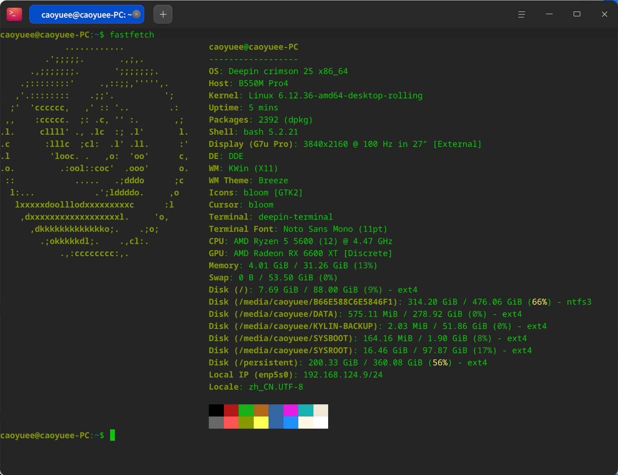Click the gray color block

click(216, 422)
